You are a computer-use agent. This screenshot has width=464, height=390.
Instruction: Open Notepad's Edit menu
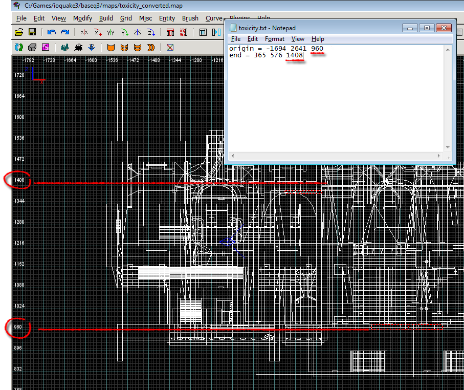(252, 39)
